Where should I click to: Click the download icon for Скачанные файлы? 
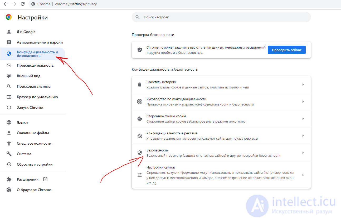point(9,133)
